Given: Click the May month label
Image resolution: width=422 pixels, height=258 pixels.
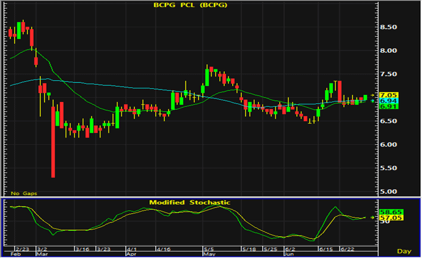Looking at the screenshot, I should (210, 254).
